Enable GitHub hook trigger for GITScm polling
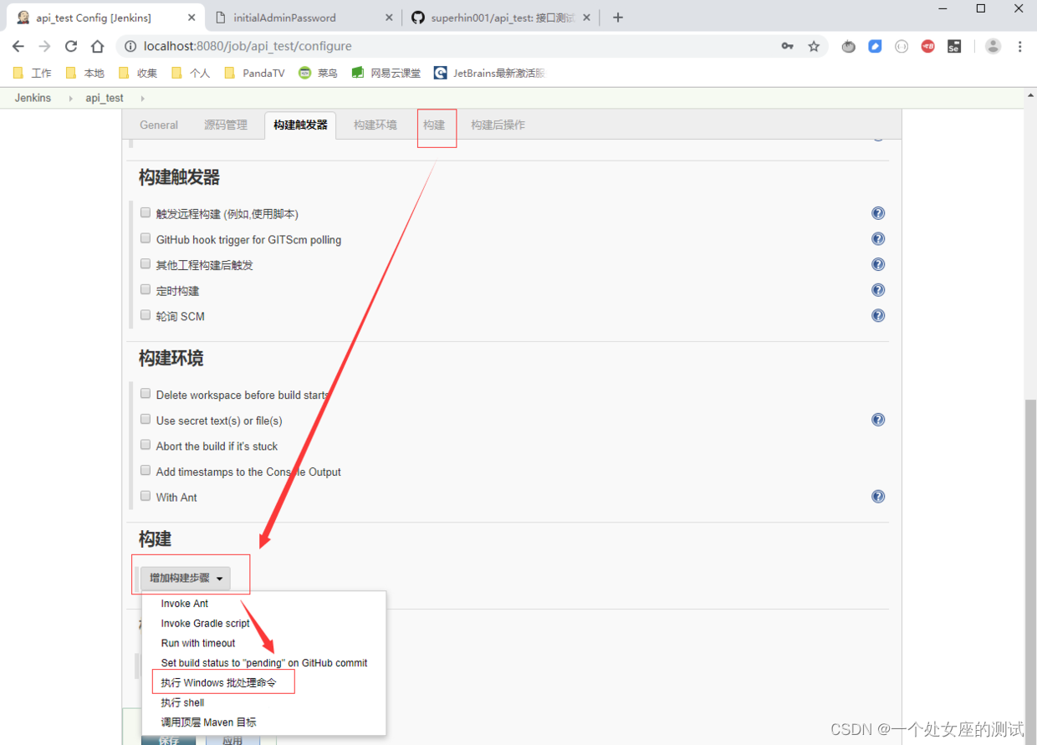Screen dimensions: 1037x745 click(146, 238)
